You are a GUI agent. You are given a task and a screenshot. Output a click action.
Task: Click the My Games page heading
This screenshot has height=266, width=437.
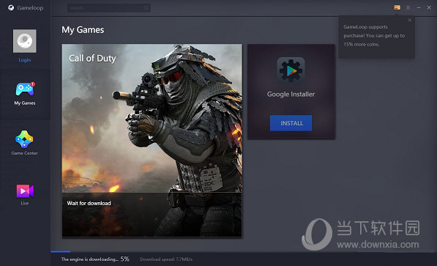(x=83, y=30)
